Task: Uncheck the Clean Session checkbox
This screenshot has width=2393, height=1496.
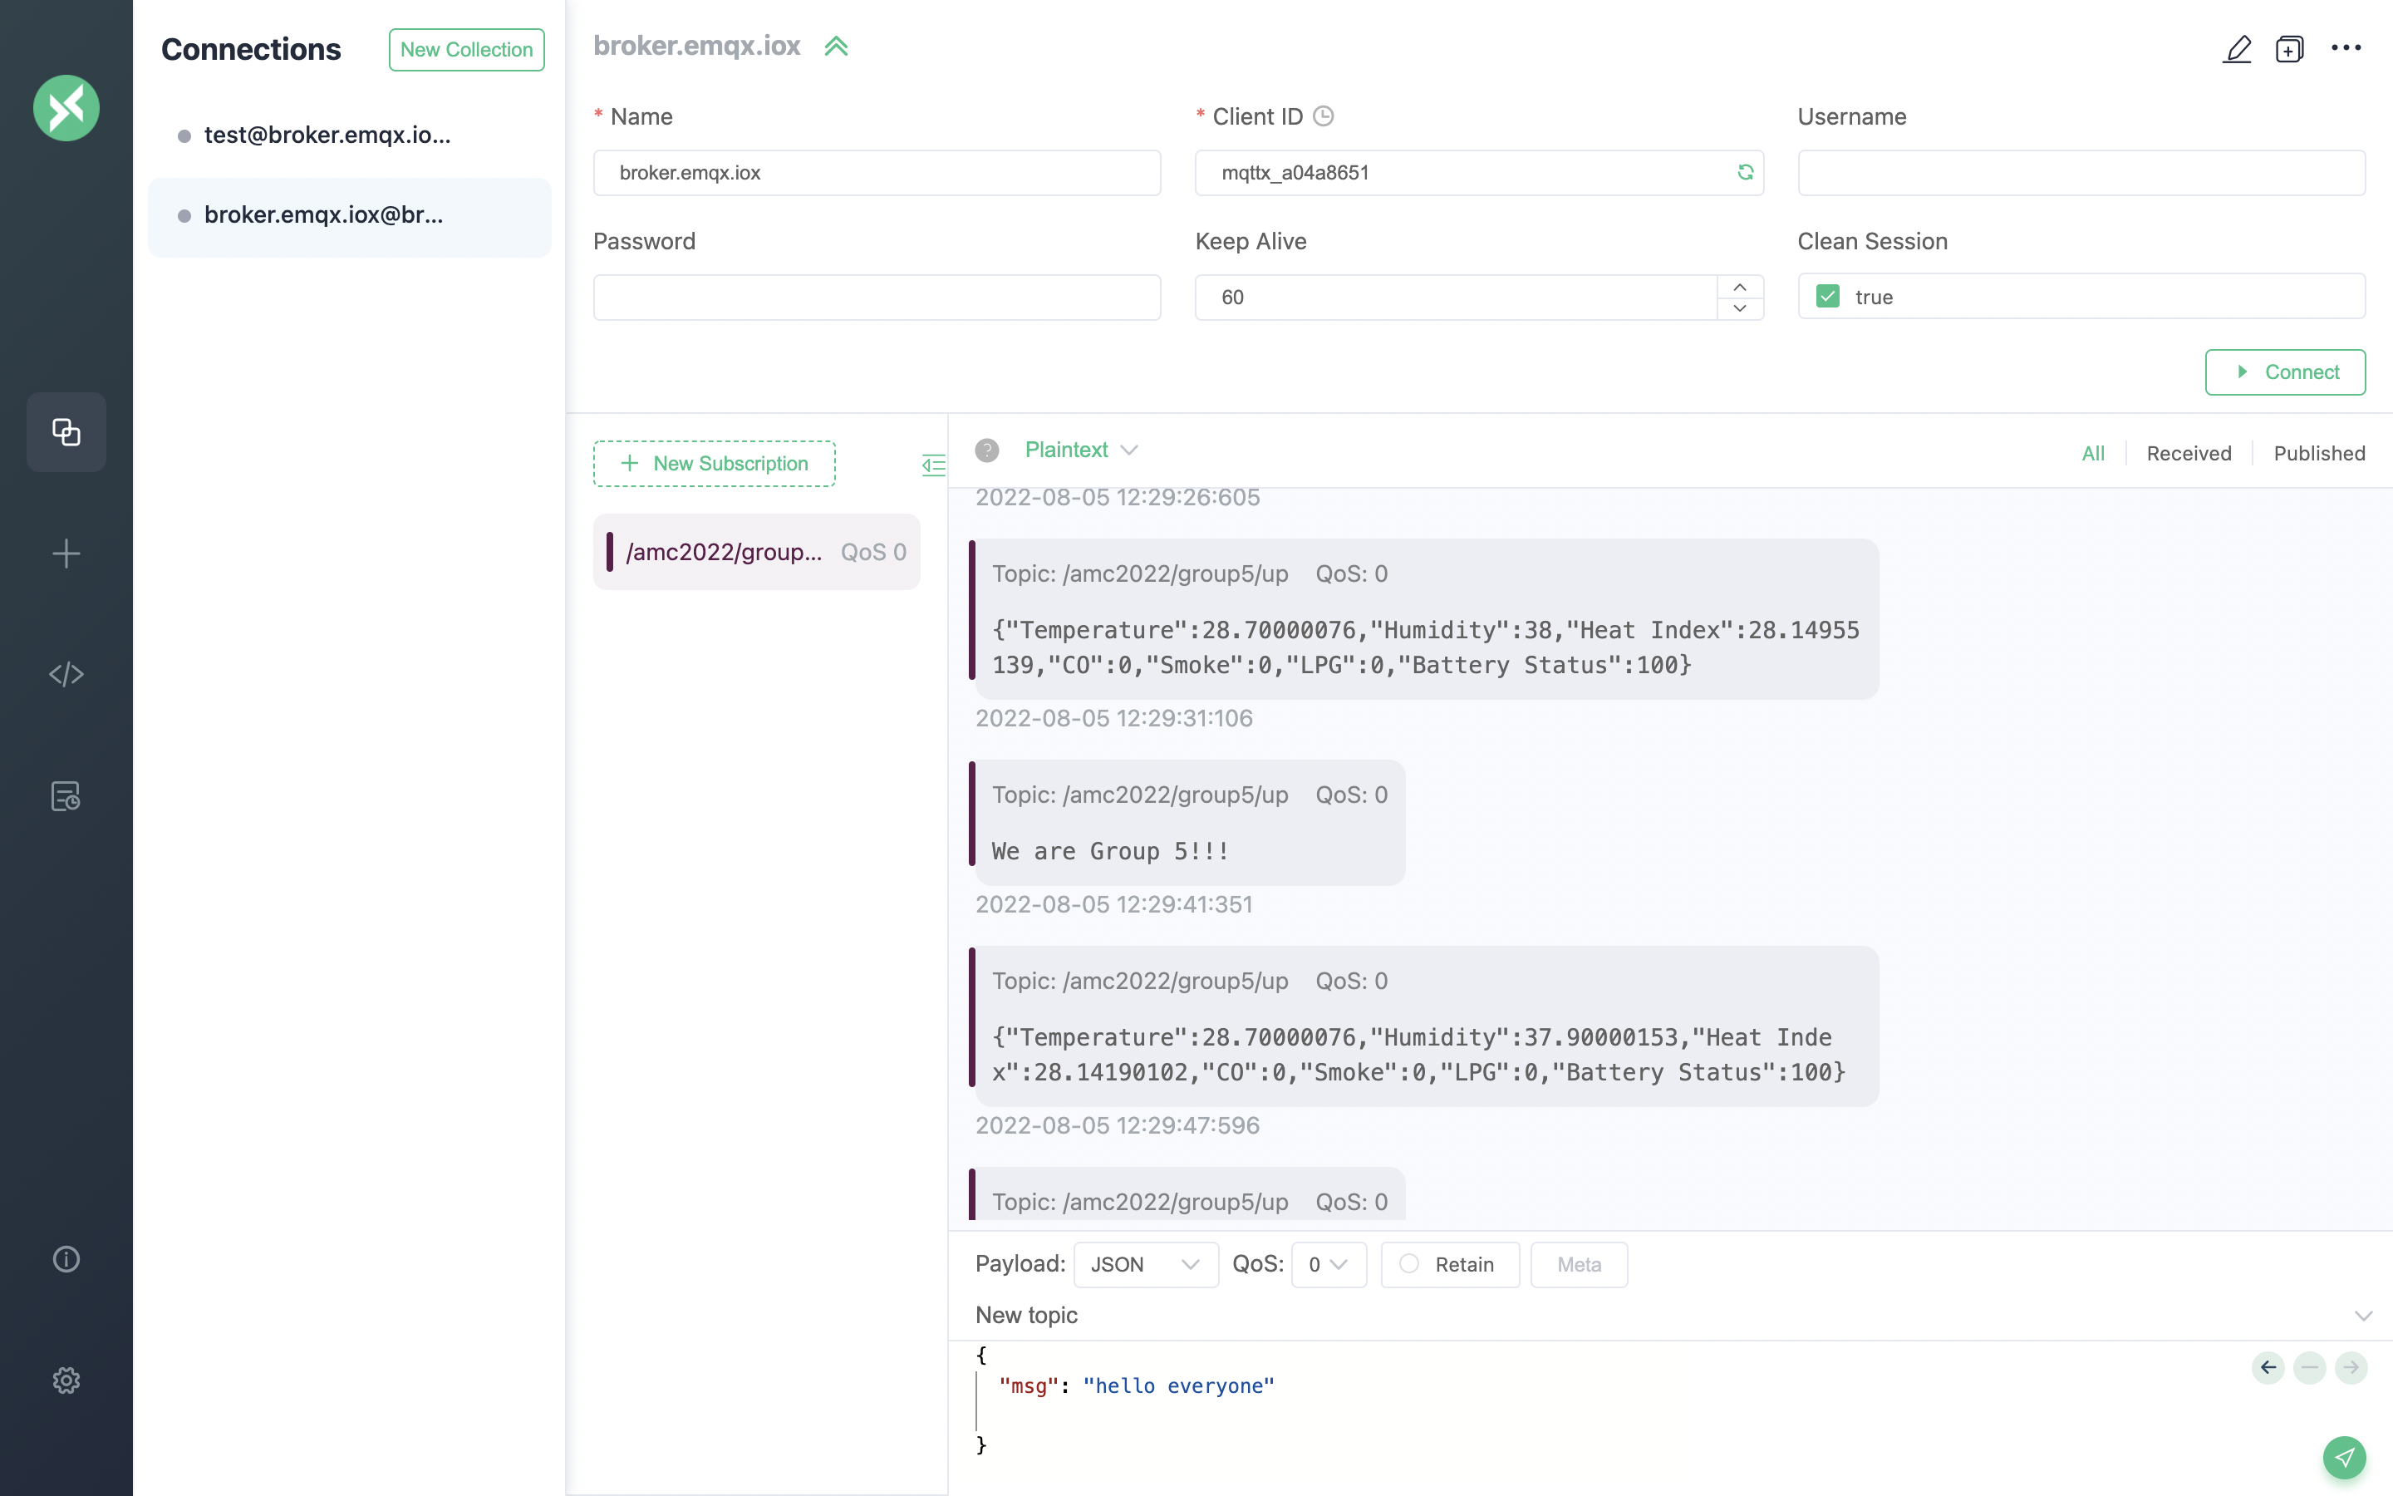Action: coord(1827,297)
